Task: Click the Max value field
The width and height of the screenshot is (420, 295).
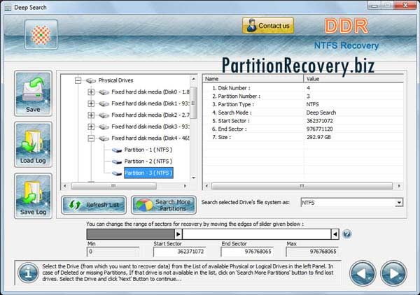Action: tap(312, 252)
